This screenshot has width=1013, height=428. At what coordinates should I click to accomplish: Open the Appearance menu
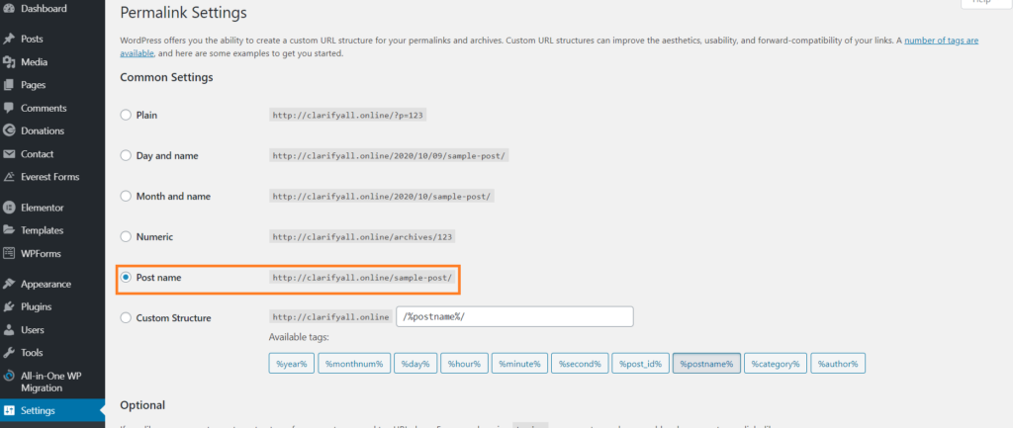point(46,284)
